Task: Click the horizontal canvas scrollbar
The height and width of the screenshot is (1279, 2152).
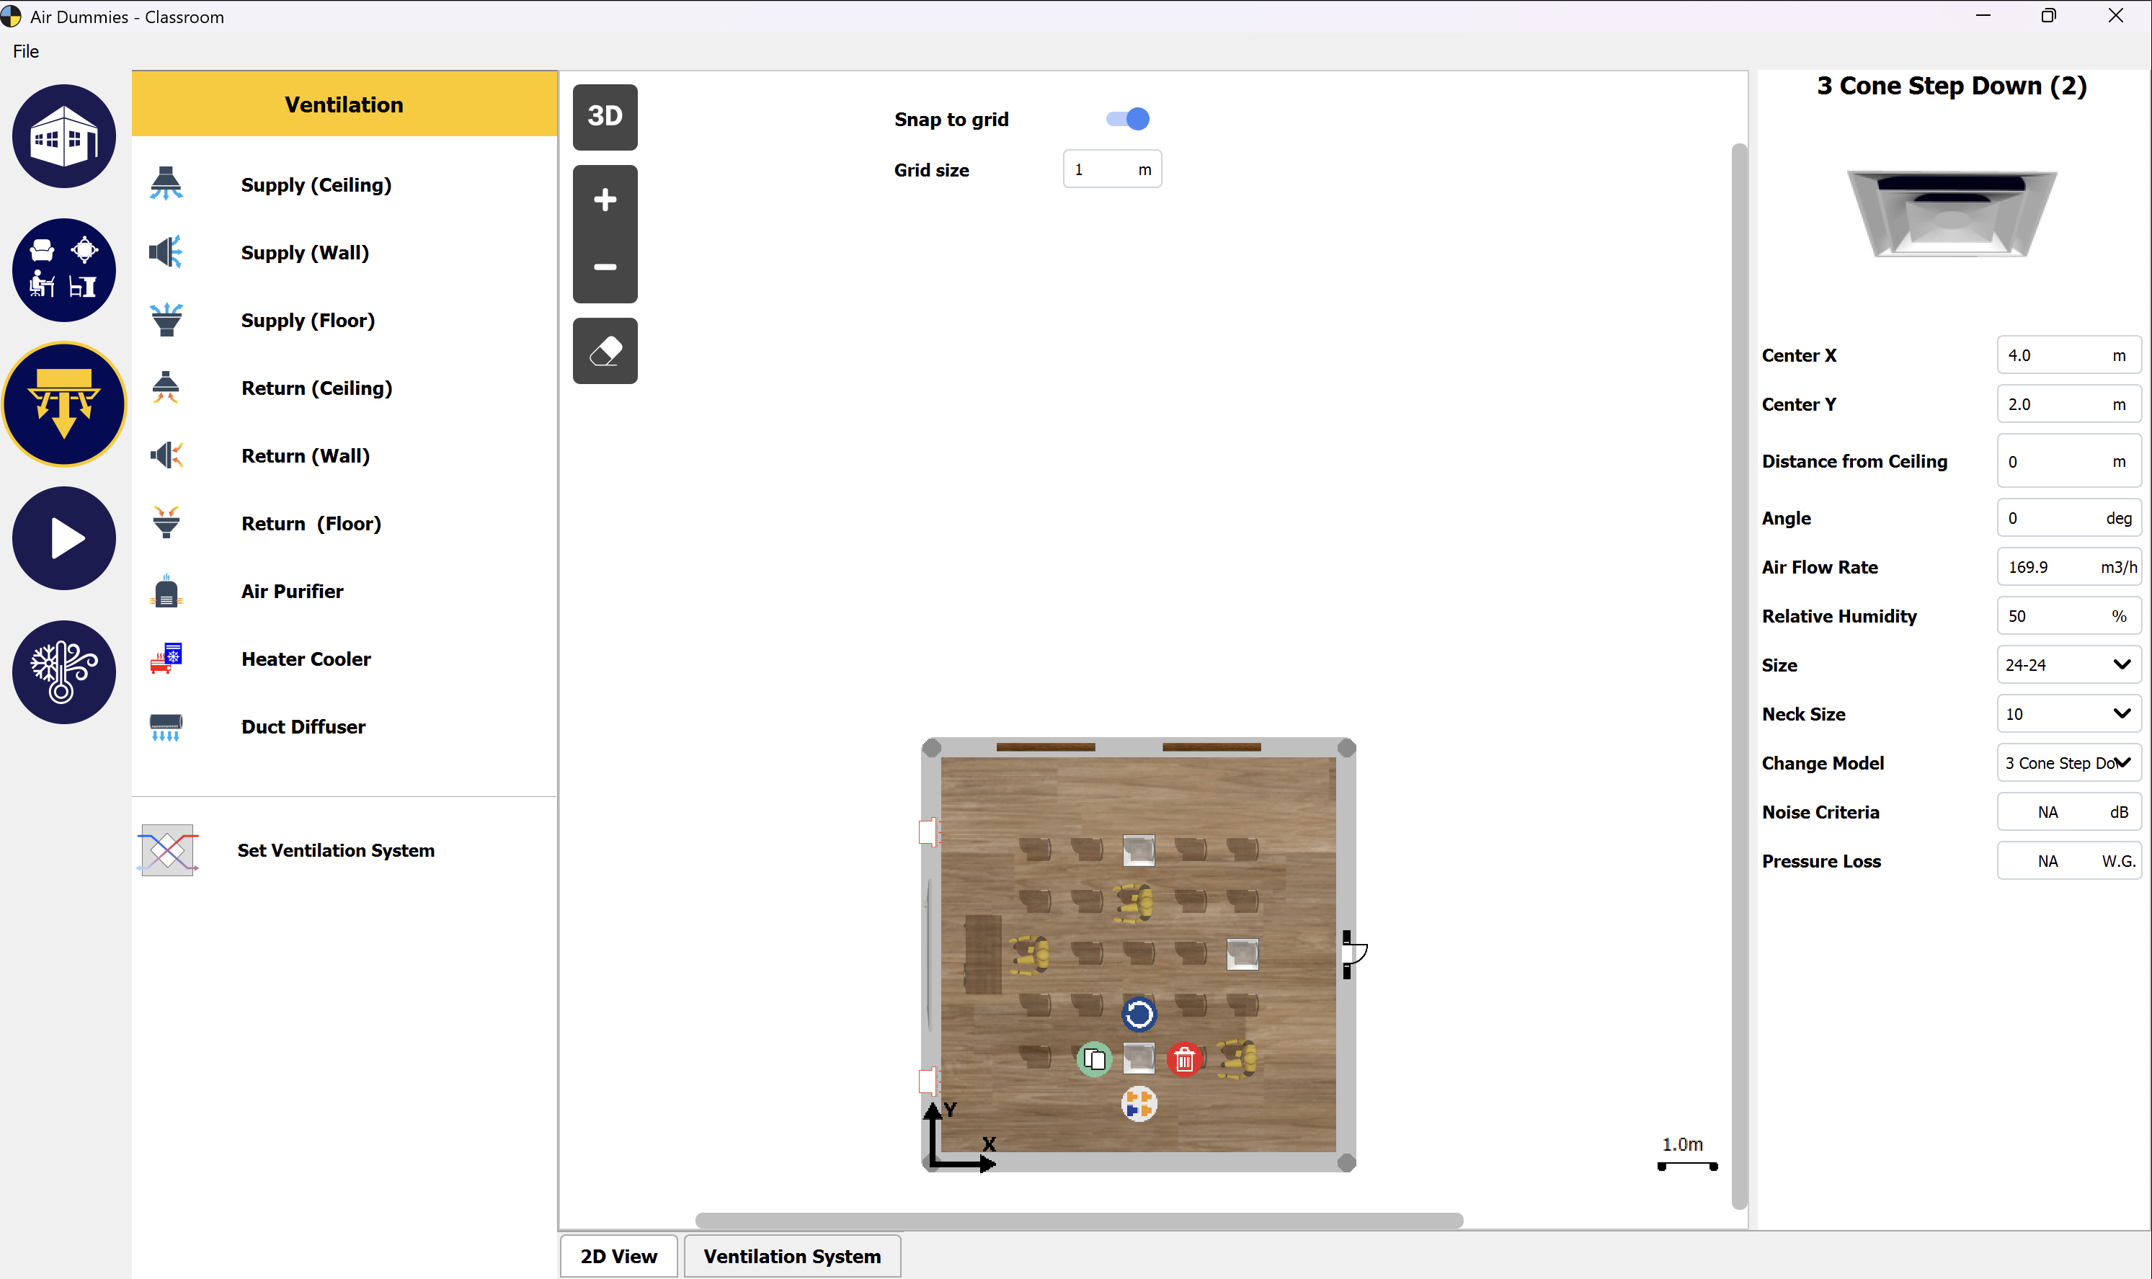Action: click(1078, 1221)
